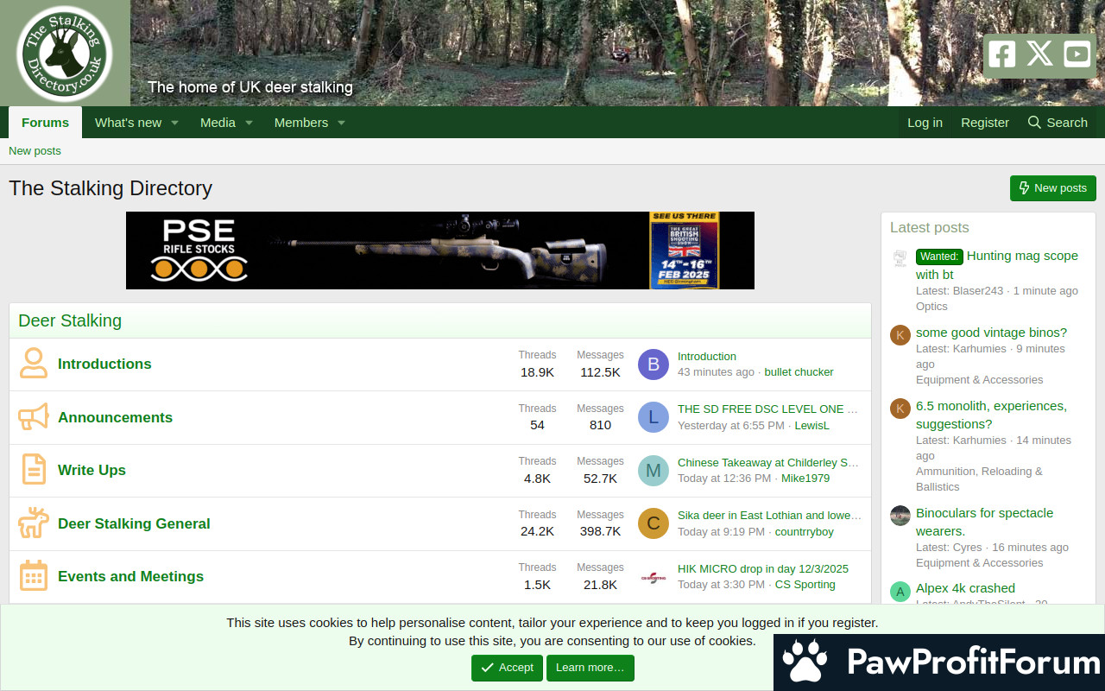Image resolution: width=1105 pixels, height=691 pixels.
Task: Open the YouTube channel icon
Action: tap(1077, 54)
